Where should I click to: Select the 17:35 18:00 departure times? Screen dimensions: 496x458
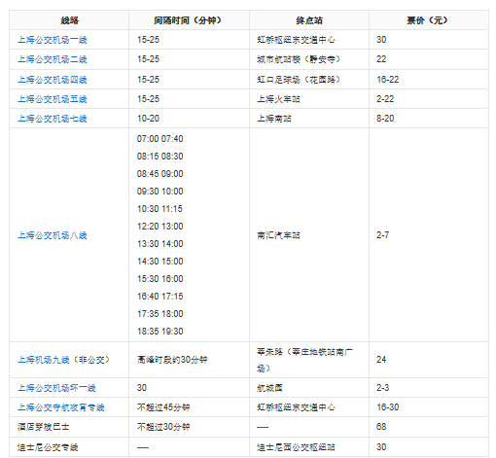160,314
